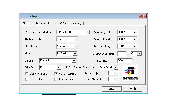
Task: Click the Total Ink value field
Action: click(x=125, y=61)
